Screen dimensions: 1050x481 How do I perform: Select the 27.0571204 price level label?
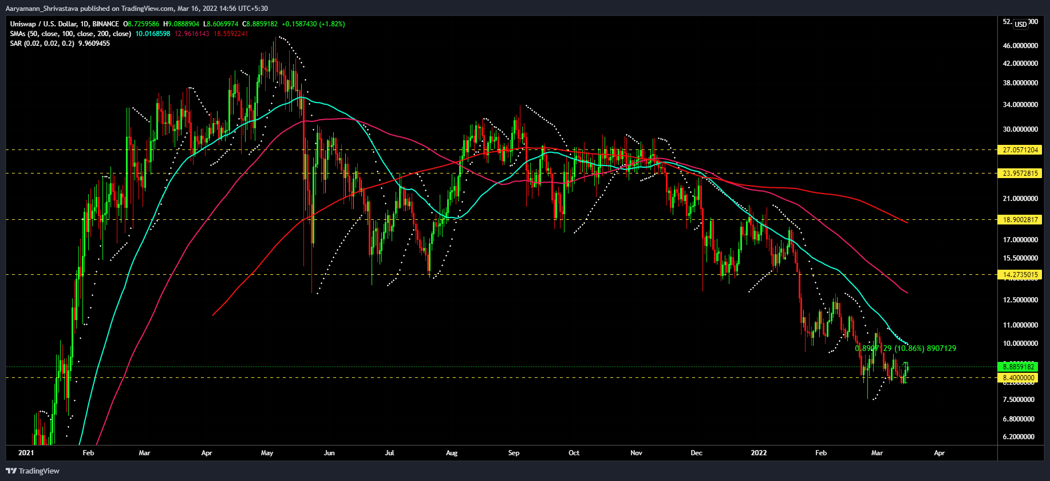1020,150
